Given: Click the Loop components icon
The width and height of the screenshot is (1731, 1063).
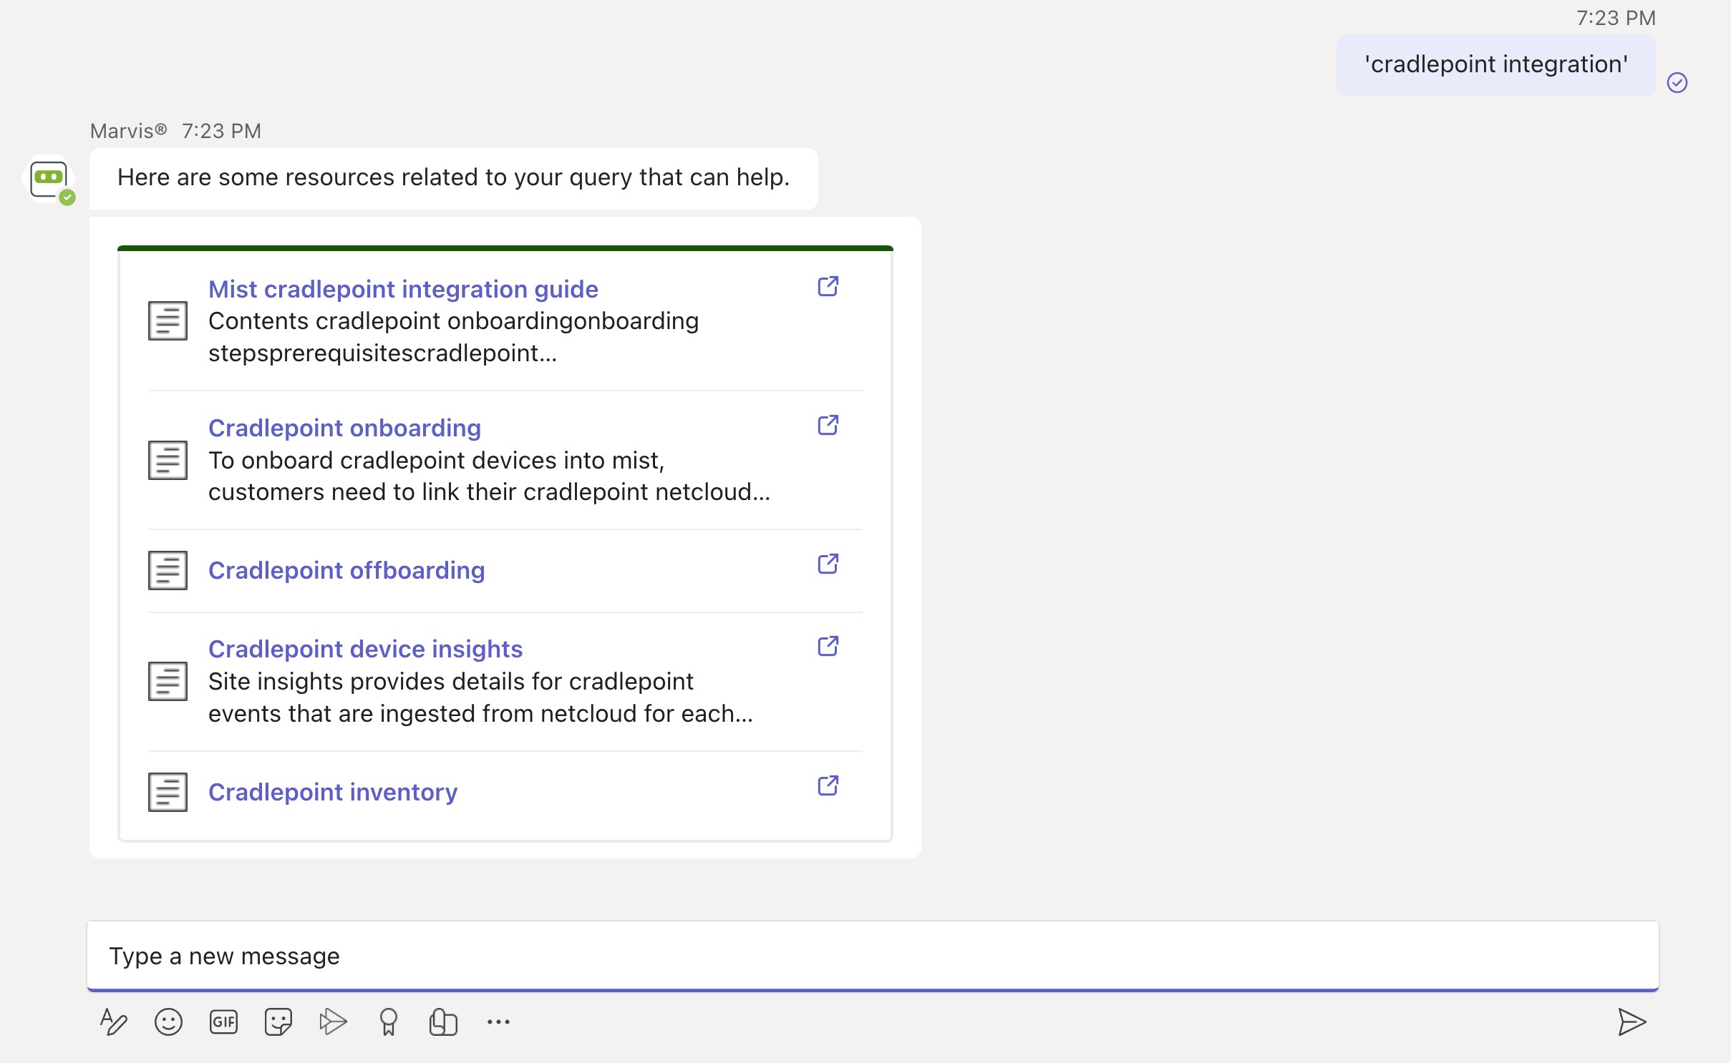Looking at the screenshot, I should coord(443,1022).
